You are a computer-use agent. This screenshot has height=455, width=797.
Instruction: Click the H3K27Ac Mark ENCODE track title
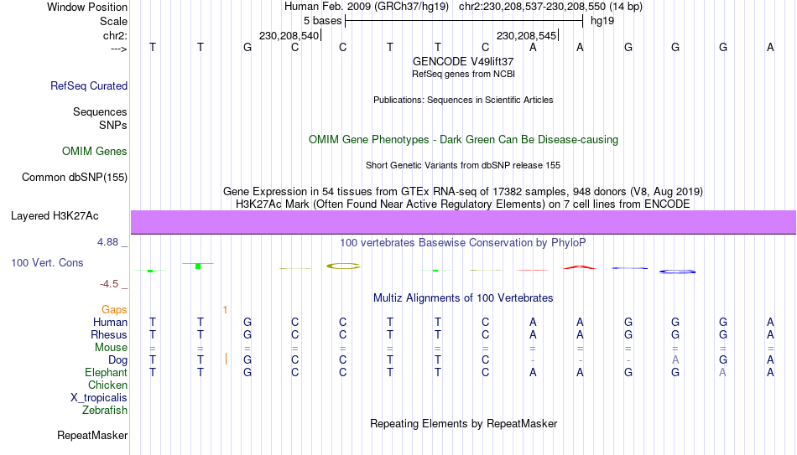click(463, 204)
